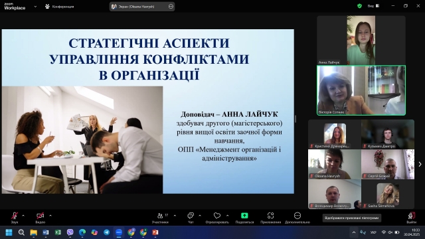Open Viber from the taskbar

[70, 232]
